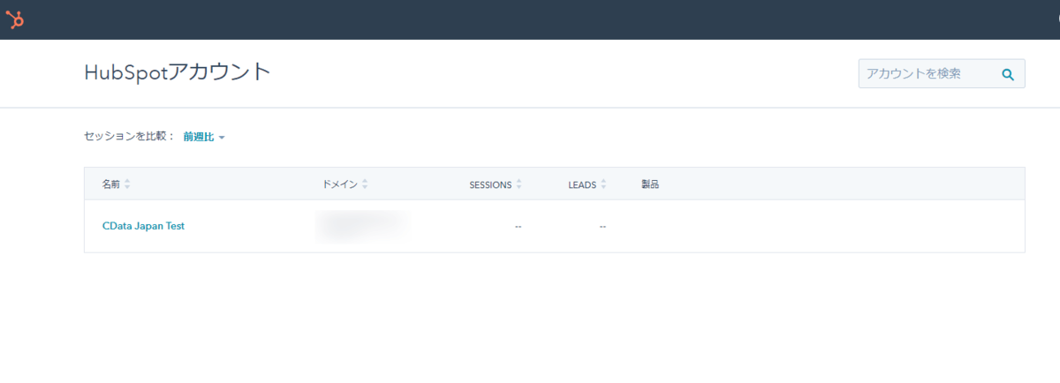
Task: Click the SESSIONS value for CData Japan Test
Action: pos(519,227)
